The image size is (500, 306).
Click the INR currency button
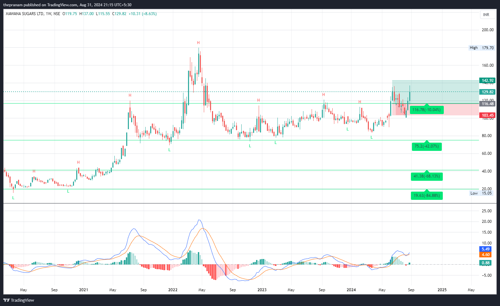pyautogui.click(x=488, y=14)
